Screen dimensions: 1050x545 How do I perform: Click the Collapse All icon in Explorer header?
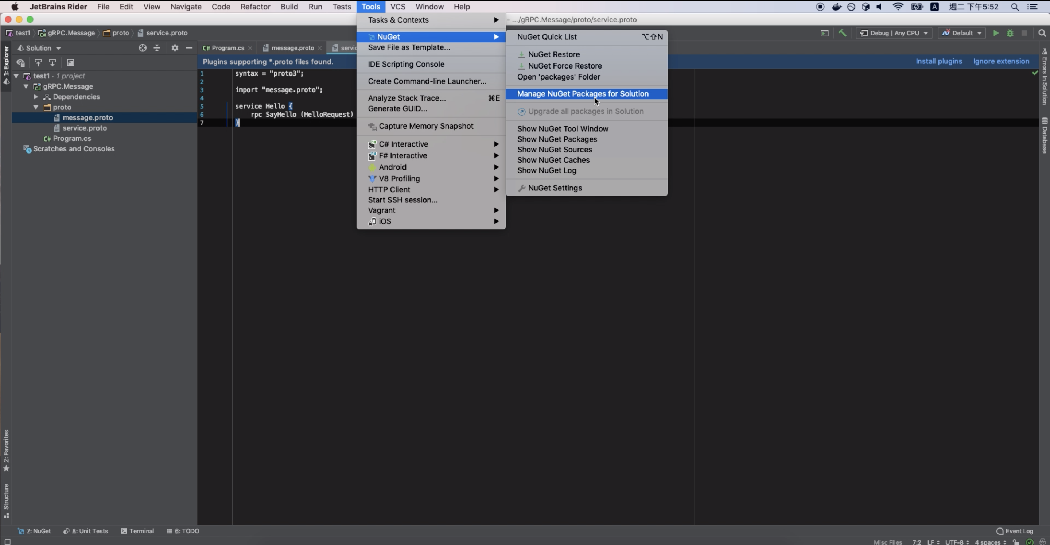[x=157, y=48]
